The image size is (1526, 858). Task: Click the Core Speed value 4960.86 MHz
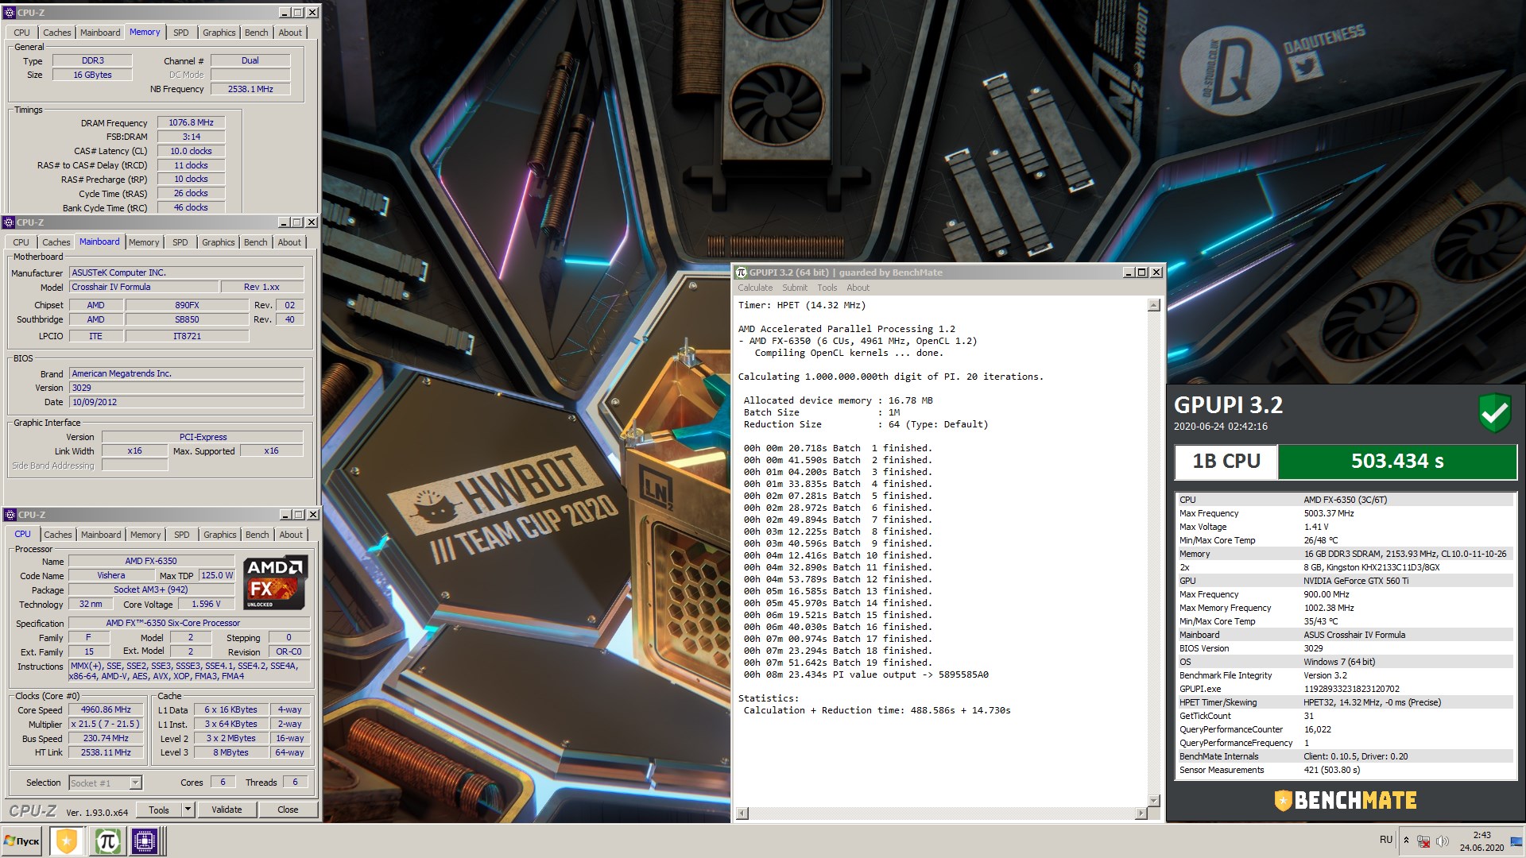tap(106, 709)
